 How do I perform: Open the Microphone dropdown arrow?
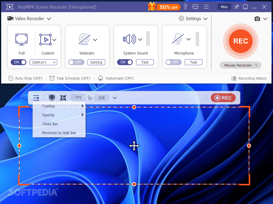(x=189, y=39)
